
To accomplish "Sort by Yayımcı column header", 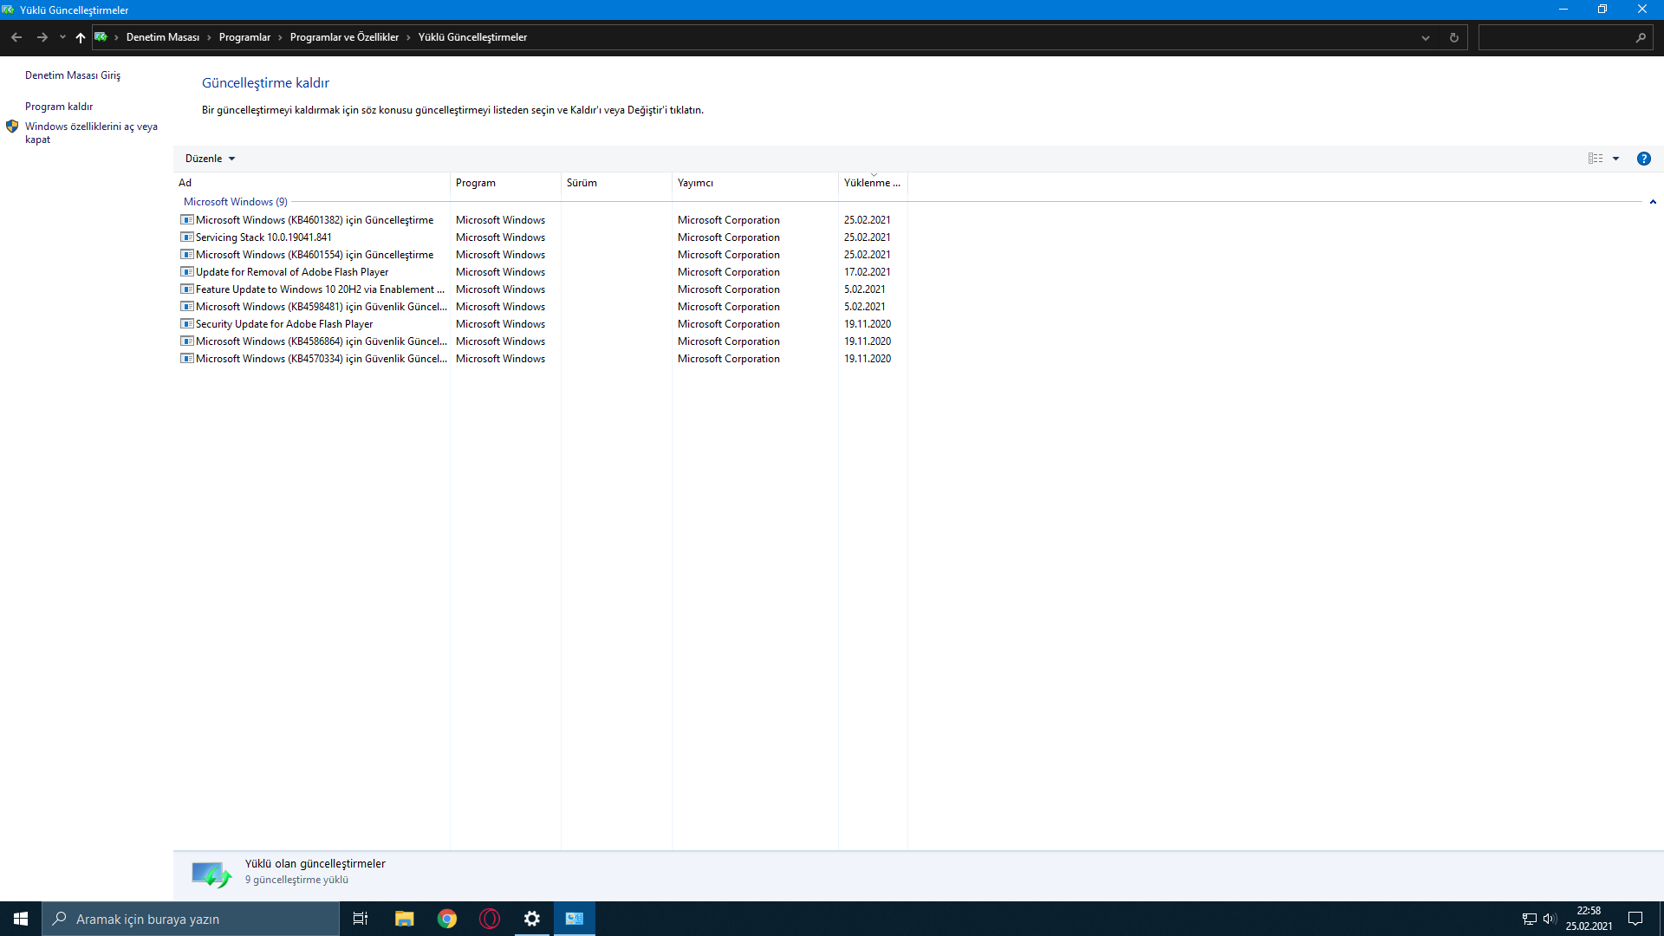I will (695, 183).
